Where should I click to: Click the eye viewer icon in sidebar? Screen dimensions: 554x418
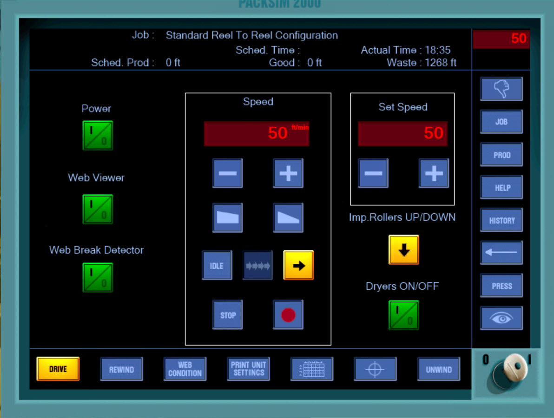click(501, 318)
